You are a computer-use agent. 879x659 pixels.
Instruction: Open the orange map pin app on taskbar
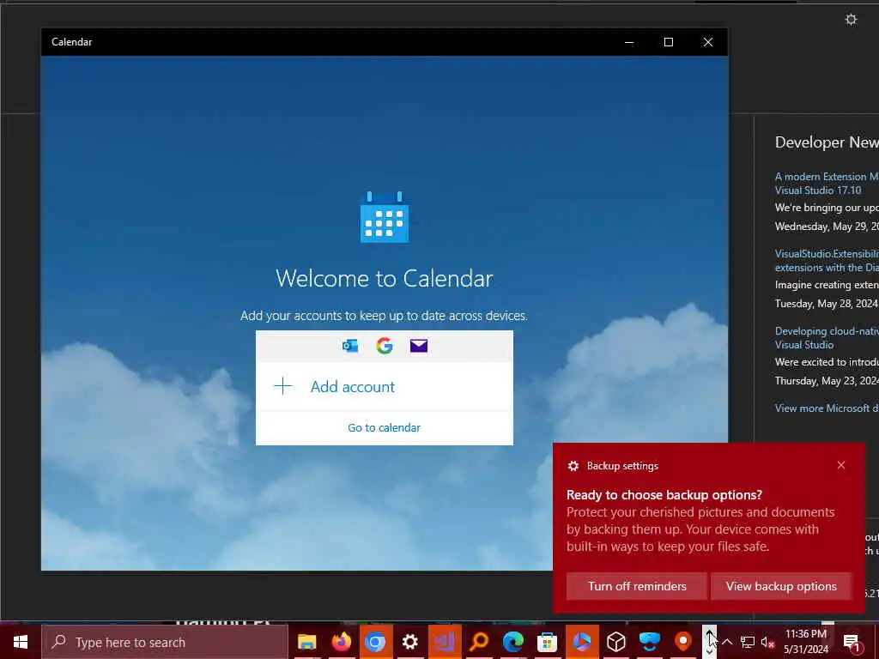pyautogui.click(x=683, y=642)
